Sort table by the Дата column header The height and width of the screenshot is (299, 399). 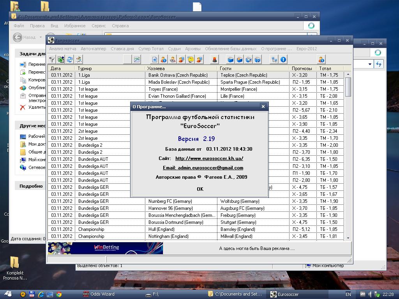coord(61,69)
